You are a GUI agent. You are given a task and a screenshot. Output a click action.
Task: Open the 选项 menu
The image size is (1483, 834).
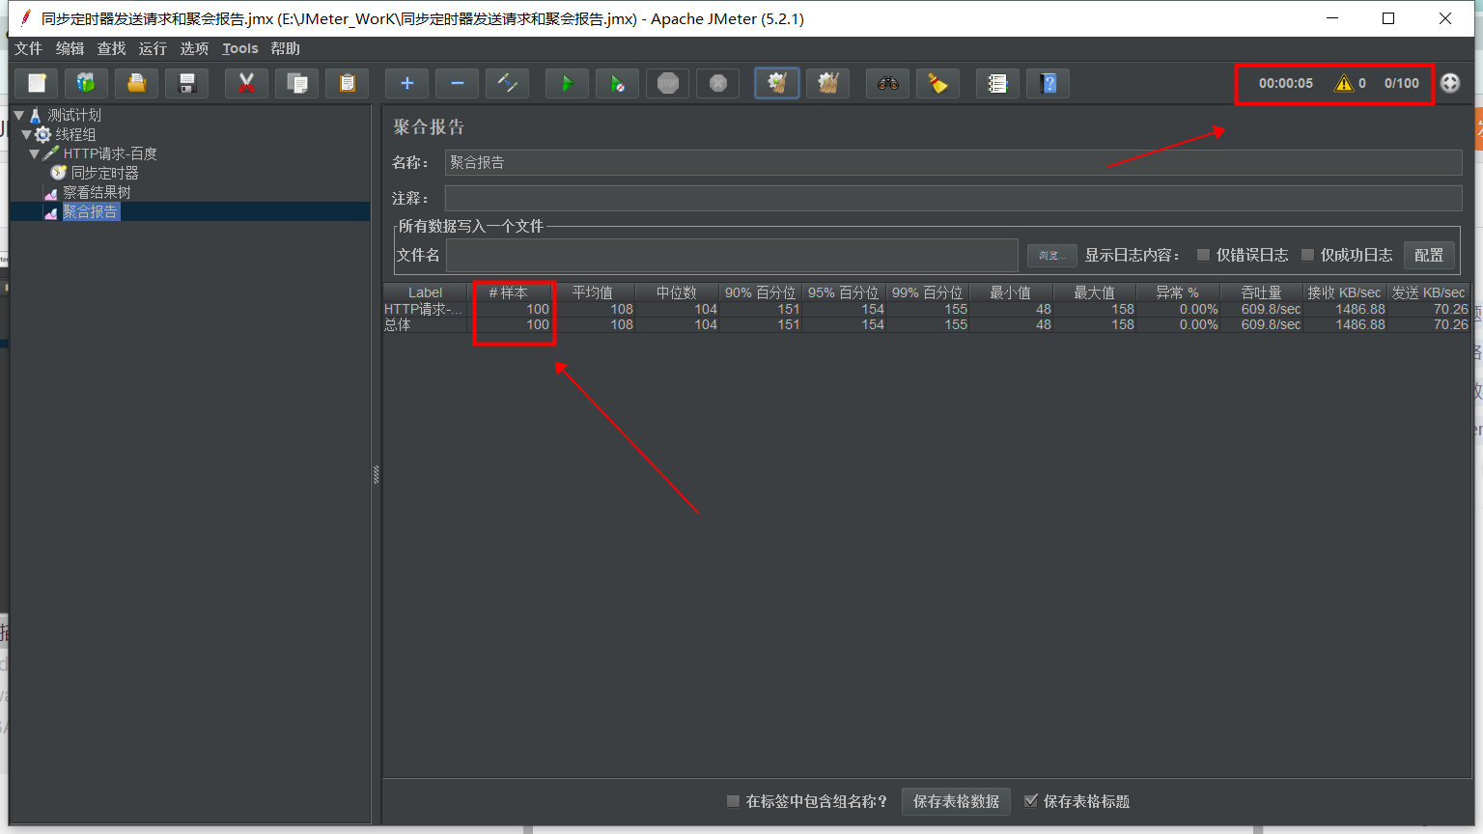(193, 48)
